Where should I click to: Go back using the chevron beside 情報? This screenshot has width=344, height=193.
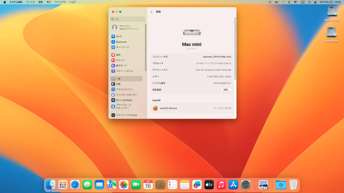pos(152,12)
